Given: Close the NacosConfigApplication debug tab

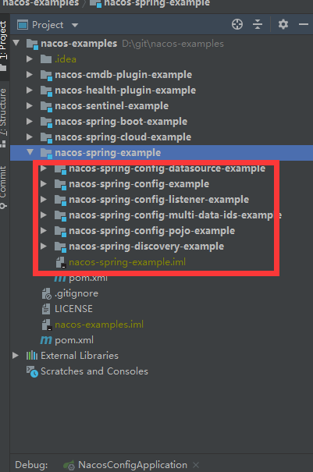Looking at the screenshot, I should coord(196,465).
